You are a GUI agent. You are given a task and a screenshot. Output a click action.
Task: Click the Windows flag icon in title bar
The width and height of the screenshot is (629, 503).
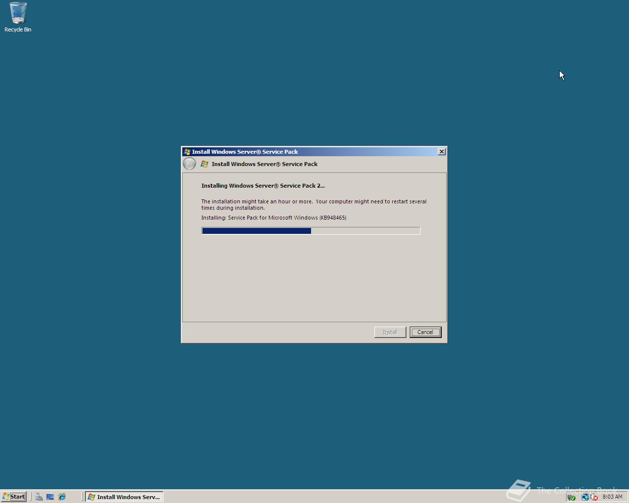coord(187,152)
